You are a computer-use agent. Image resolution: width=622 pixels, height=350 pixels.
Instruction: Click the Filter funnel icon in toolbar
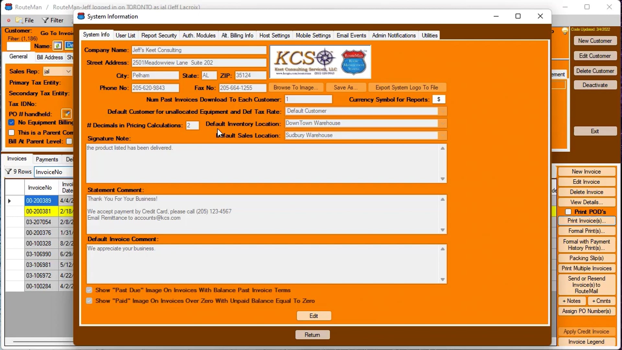45,20
